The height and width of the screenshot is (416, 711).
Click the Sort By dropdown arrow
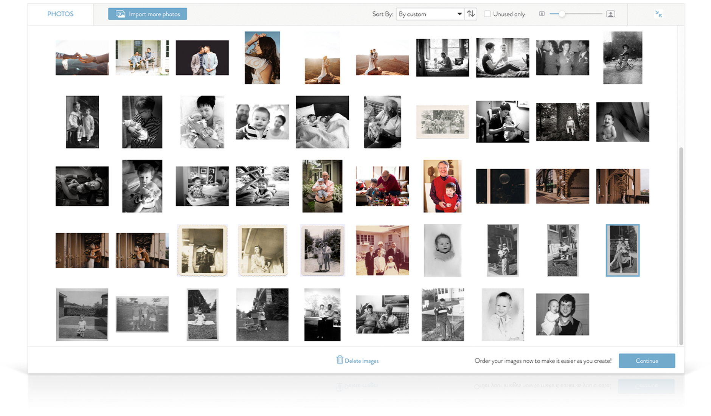coord(459,14)
